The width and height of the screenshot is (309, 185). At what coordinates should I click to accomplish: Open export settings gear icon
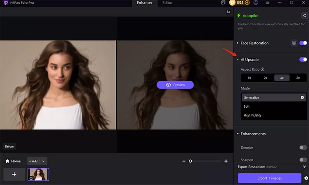pyautogui.click(x=306, y=178)
